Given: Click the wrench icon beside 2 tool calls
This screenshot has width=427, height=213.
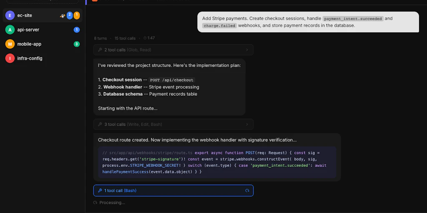Looking at the screenshot, I should [100, 50].
